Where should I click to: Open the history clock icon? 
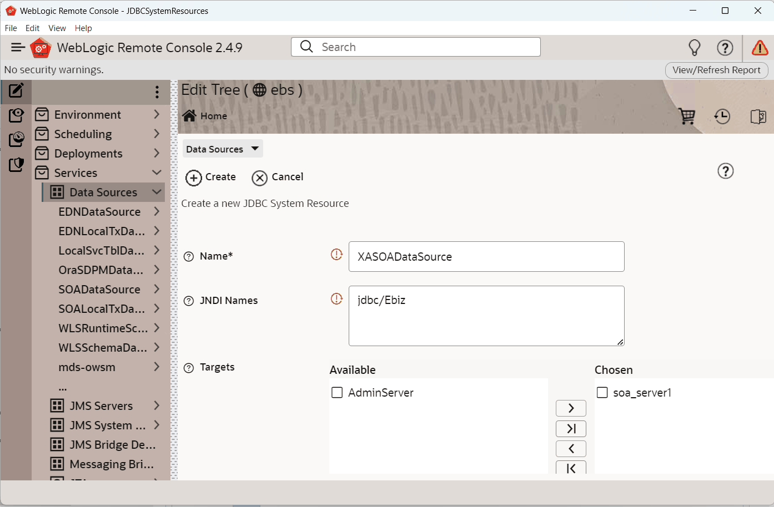(x=722, y=116)
